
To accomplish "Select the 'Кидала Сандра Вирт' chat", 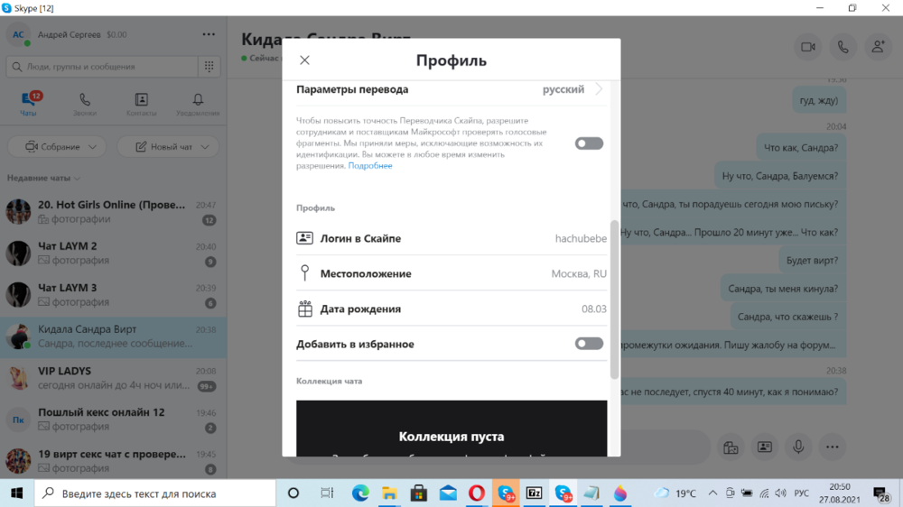I will click(x=113, y=336).
